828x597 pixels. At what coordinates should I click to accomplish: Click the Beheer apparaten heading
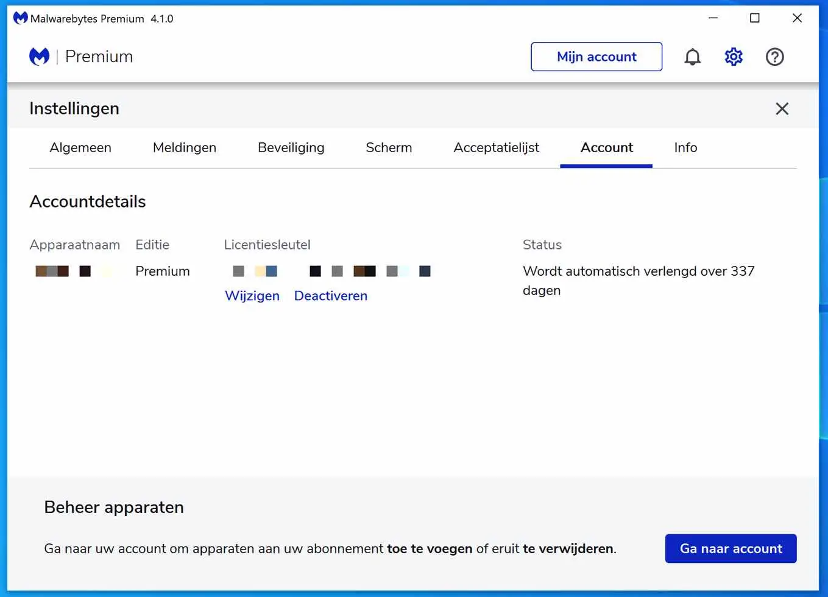click(x=114, y=507)
